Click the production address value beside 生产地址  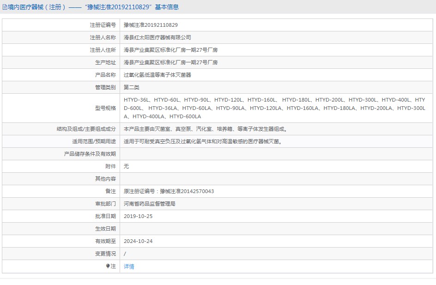point(171,62)
